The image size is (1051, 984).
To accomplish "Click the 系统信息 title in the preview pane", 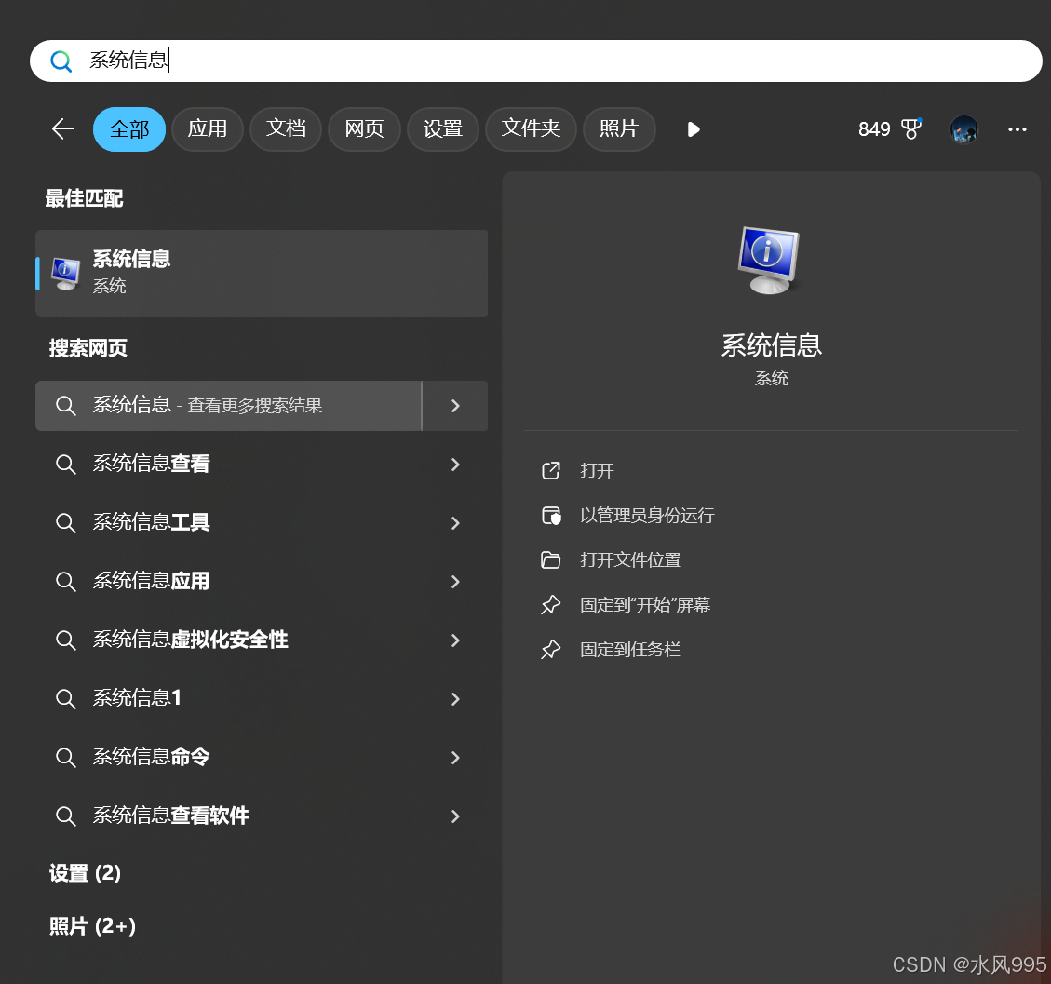I will pyautogui.click(x=771, y=345).
